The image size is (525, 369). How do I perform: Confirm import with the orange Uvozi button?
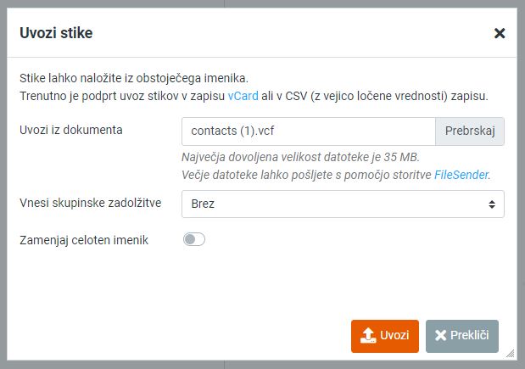[385, 336]
